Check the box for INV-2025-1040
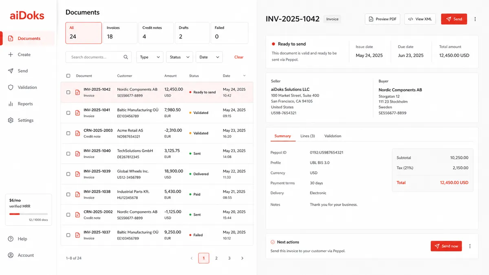The width and height of the screenshot is (489, 275). (x=68, y=154)
